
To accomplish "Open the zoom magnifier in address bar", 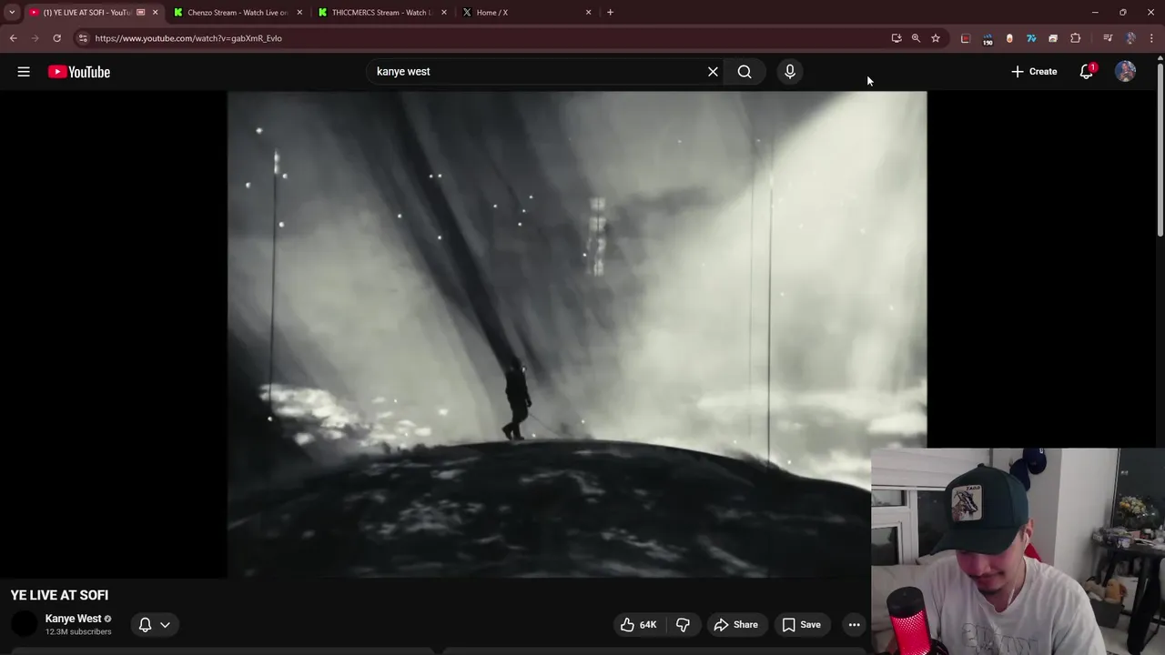I will click(x=916, y=38).
